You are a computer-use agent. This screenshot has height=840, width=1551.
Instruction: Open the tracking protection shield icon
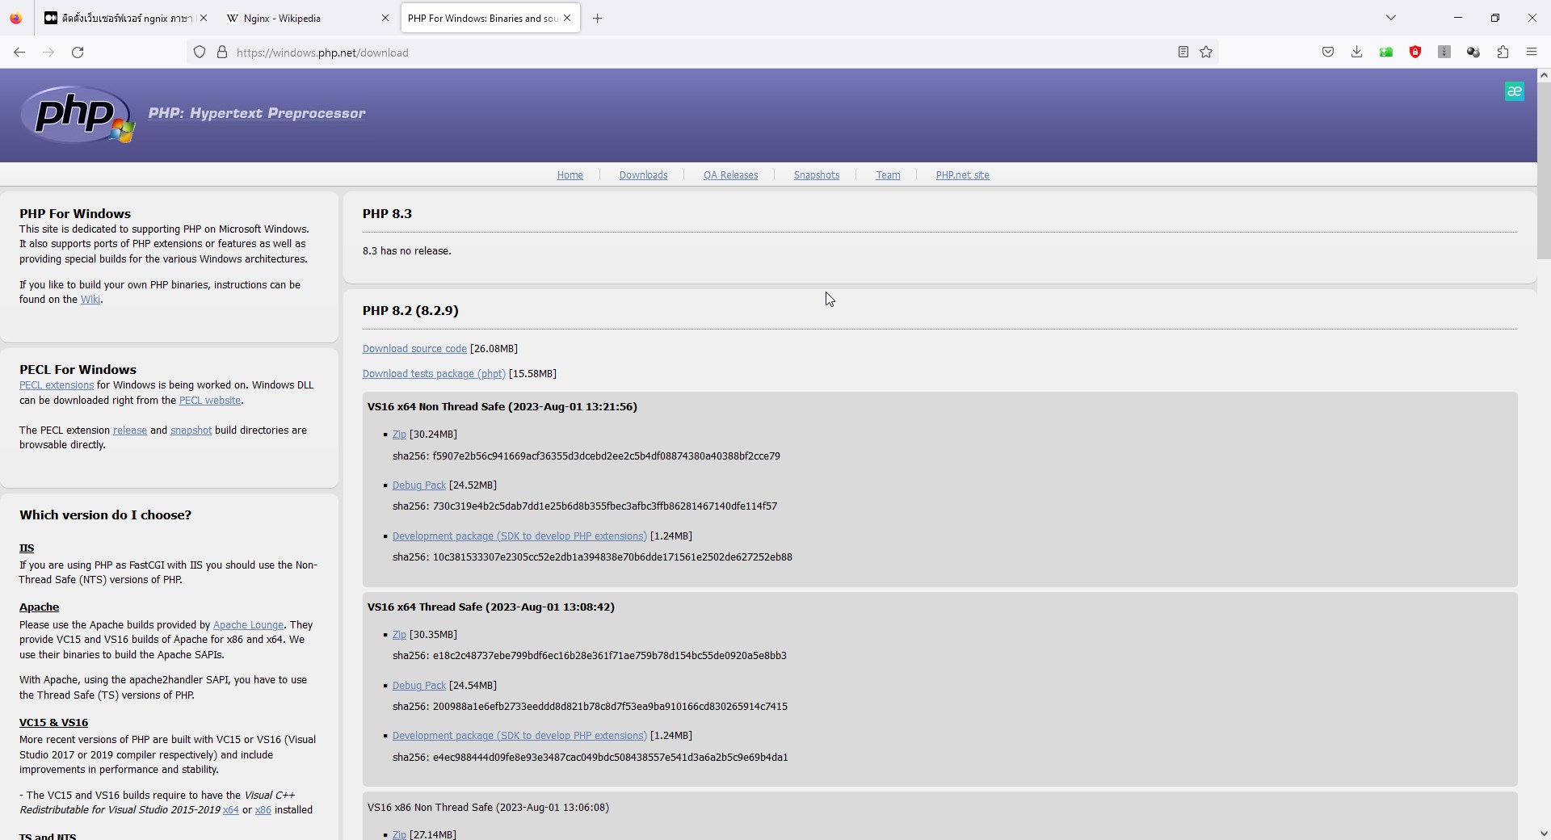coord(200,52)
